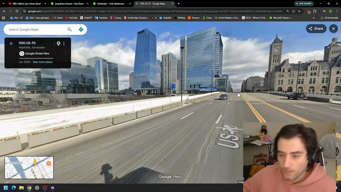Click the zoom magnifier icon in address bar
The image size is (341, 192).
288,11
